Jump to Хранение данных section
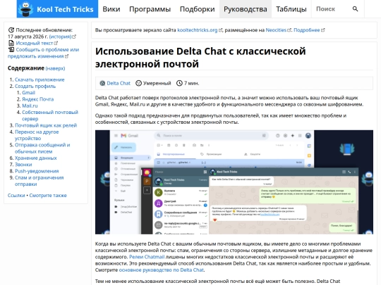Image resolution: width=381 pixels, height=285 pixels. [36, 158]
